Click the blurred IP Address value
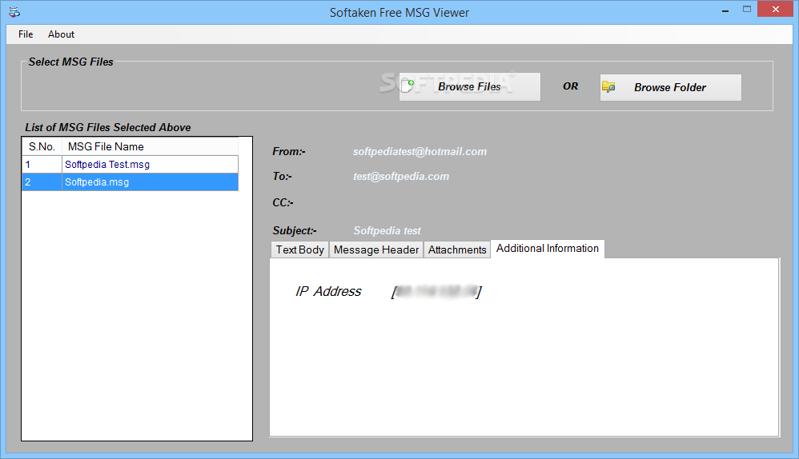The width and height of the screenshot is (799, 459). click(436, 292)
